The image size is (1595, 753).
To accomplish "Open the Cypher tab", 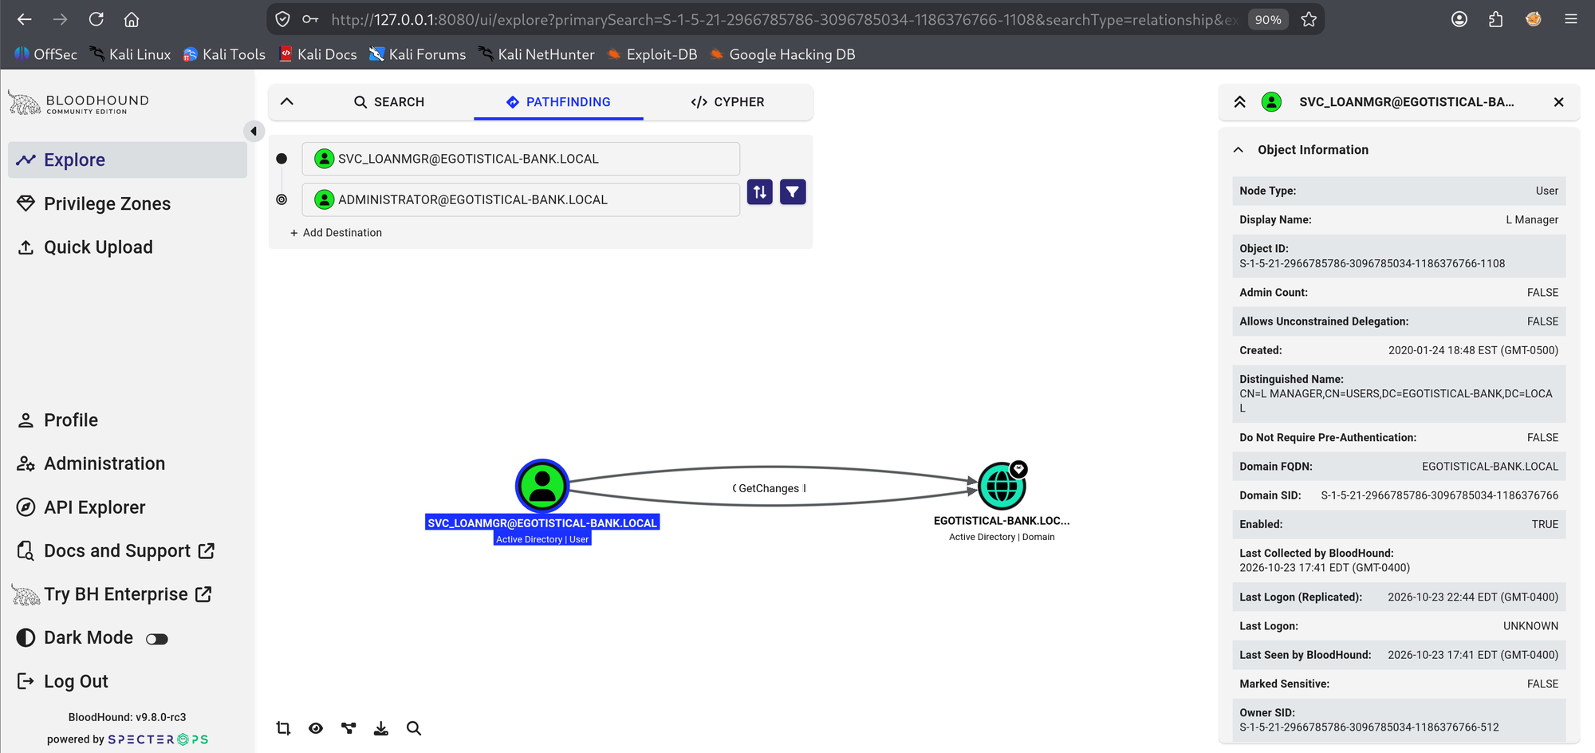I will (727, 102).
